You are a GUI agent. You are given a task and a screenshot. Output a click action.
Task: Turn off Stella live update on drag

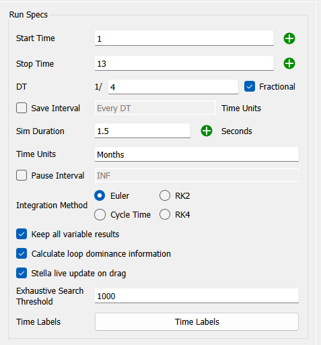pos(22,273)
